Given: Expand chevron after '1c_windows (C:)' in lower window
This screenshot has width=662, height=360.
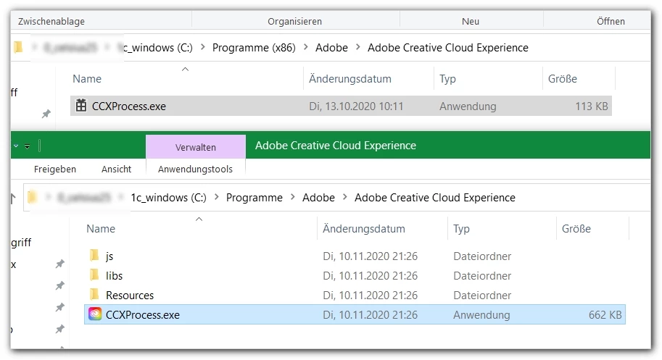Looking at the screenshot, I should point(217,197).
